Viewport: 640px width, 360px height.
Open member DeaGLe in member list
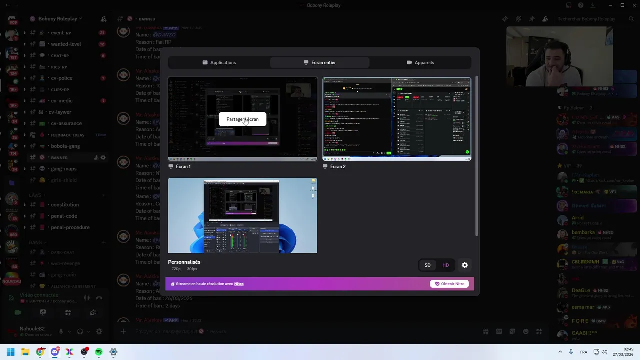point(596,292)
